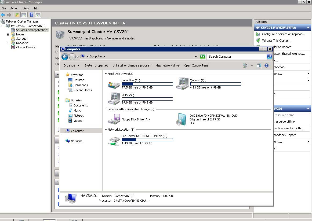312x221 pixels.
Task: Select Music under Libraries
Action: tap(77, 110)
